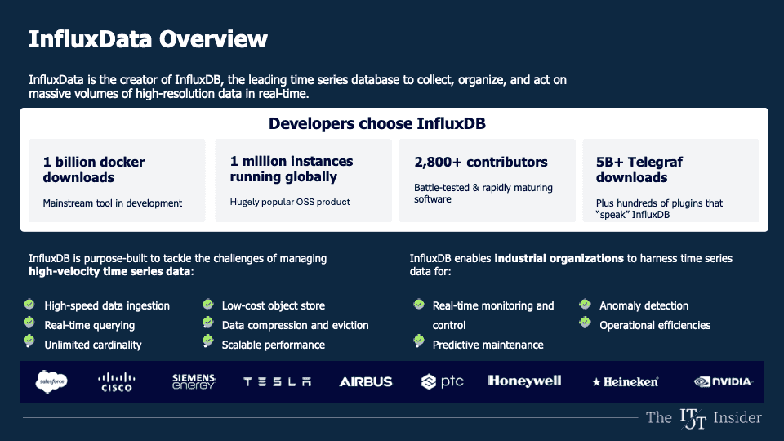Click the InfluxData Overview title
This screenshot has height=441, width=784.
(148, 38)
